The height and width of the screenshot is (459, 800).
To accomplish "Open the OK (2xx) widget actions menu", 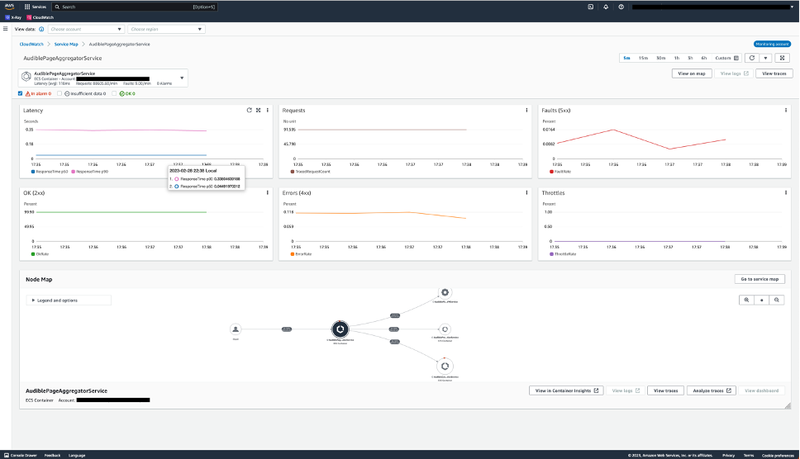I will click(267, 192).
